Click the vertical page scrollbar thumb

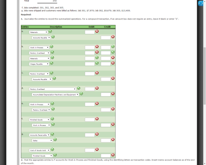[205, 76]
